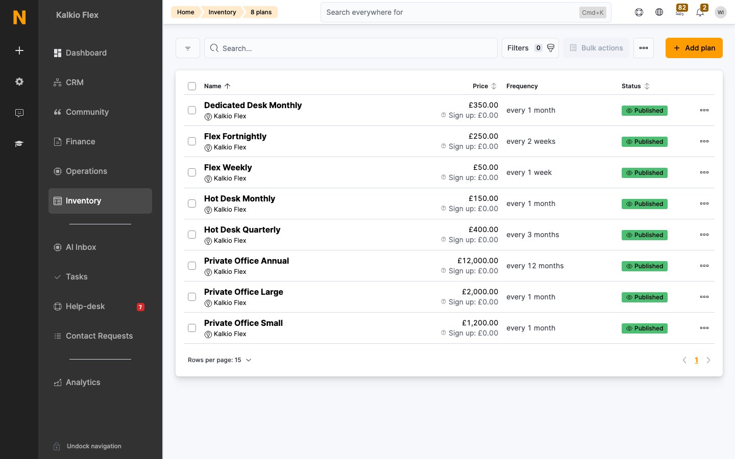Open row actions for Hot Desk Quarterly
735x459 pixels.
pyautogui.click(x=704, y=235)
